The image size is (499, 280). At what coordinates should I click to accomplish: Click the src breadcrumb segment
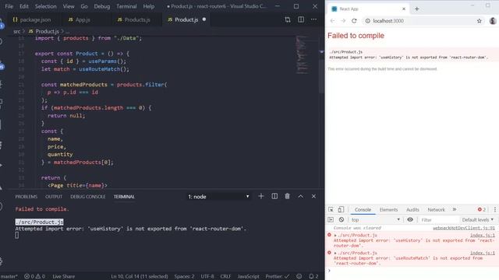pos(17,31)
